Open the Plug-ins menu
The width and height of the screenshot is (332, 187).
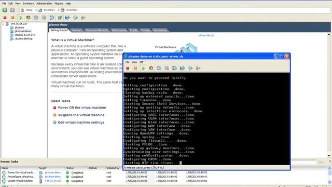[59, 4]
